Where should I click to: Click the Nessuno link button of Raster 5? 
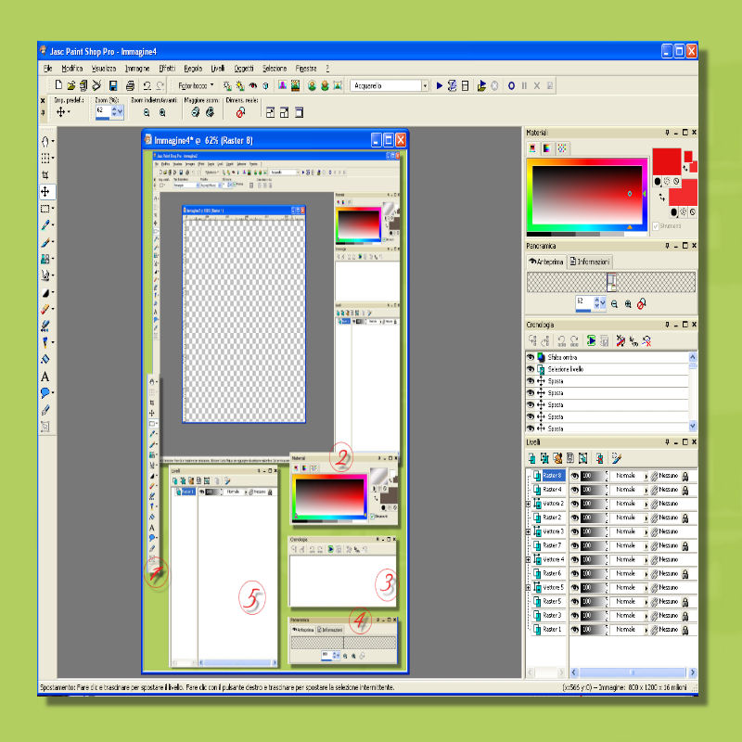(x=664, y=601)
